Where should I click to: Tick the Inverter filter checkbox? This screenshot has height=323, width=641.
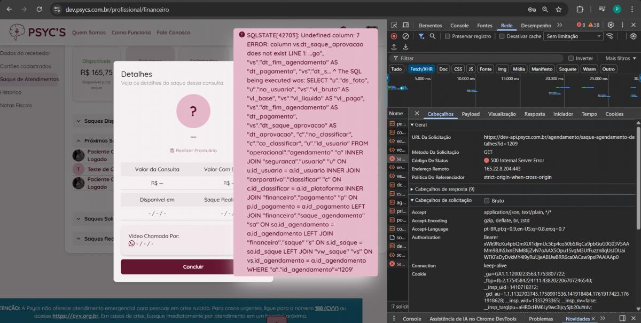click(x=571, y=58)
